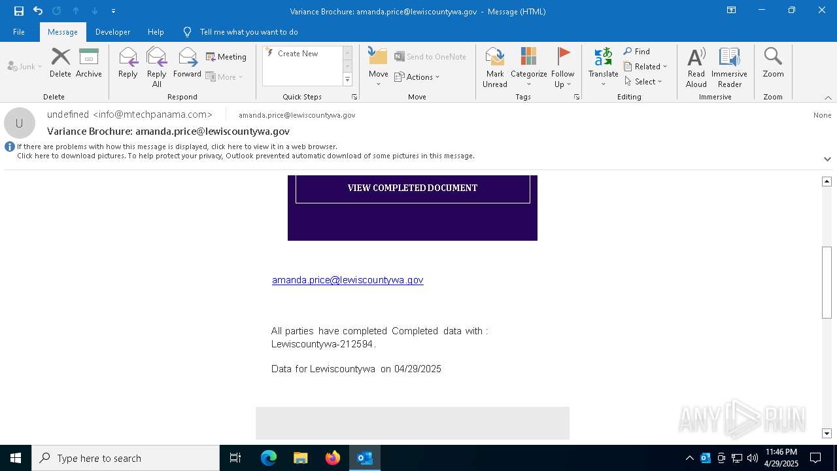
Task: Open the Developer ribbon tab
Action: click(112, 32)
